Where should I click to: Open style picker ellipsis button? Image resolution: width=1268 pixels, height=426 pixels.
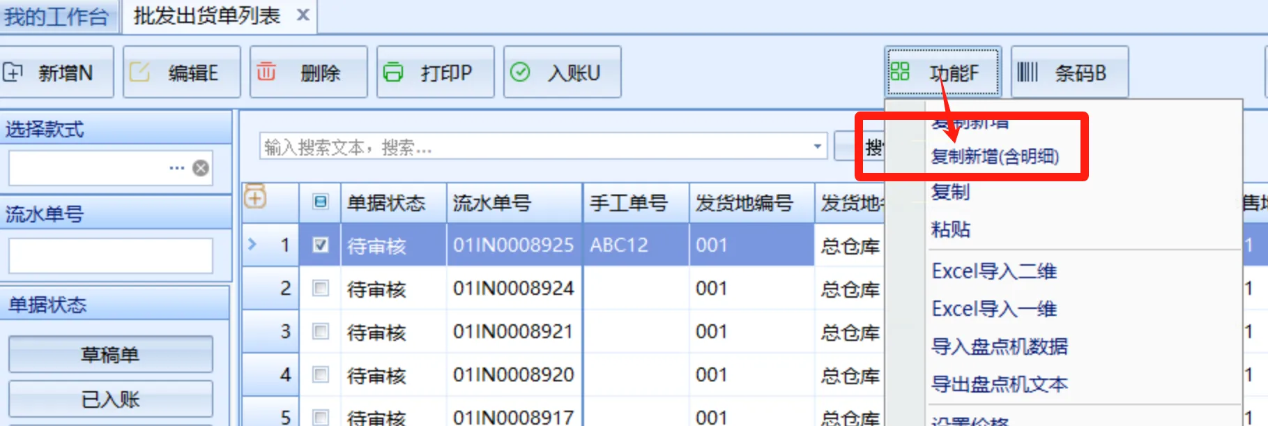click(x=176, y=168)
